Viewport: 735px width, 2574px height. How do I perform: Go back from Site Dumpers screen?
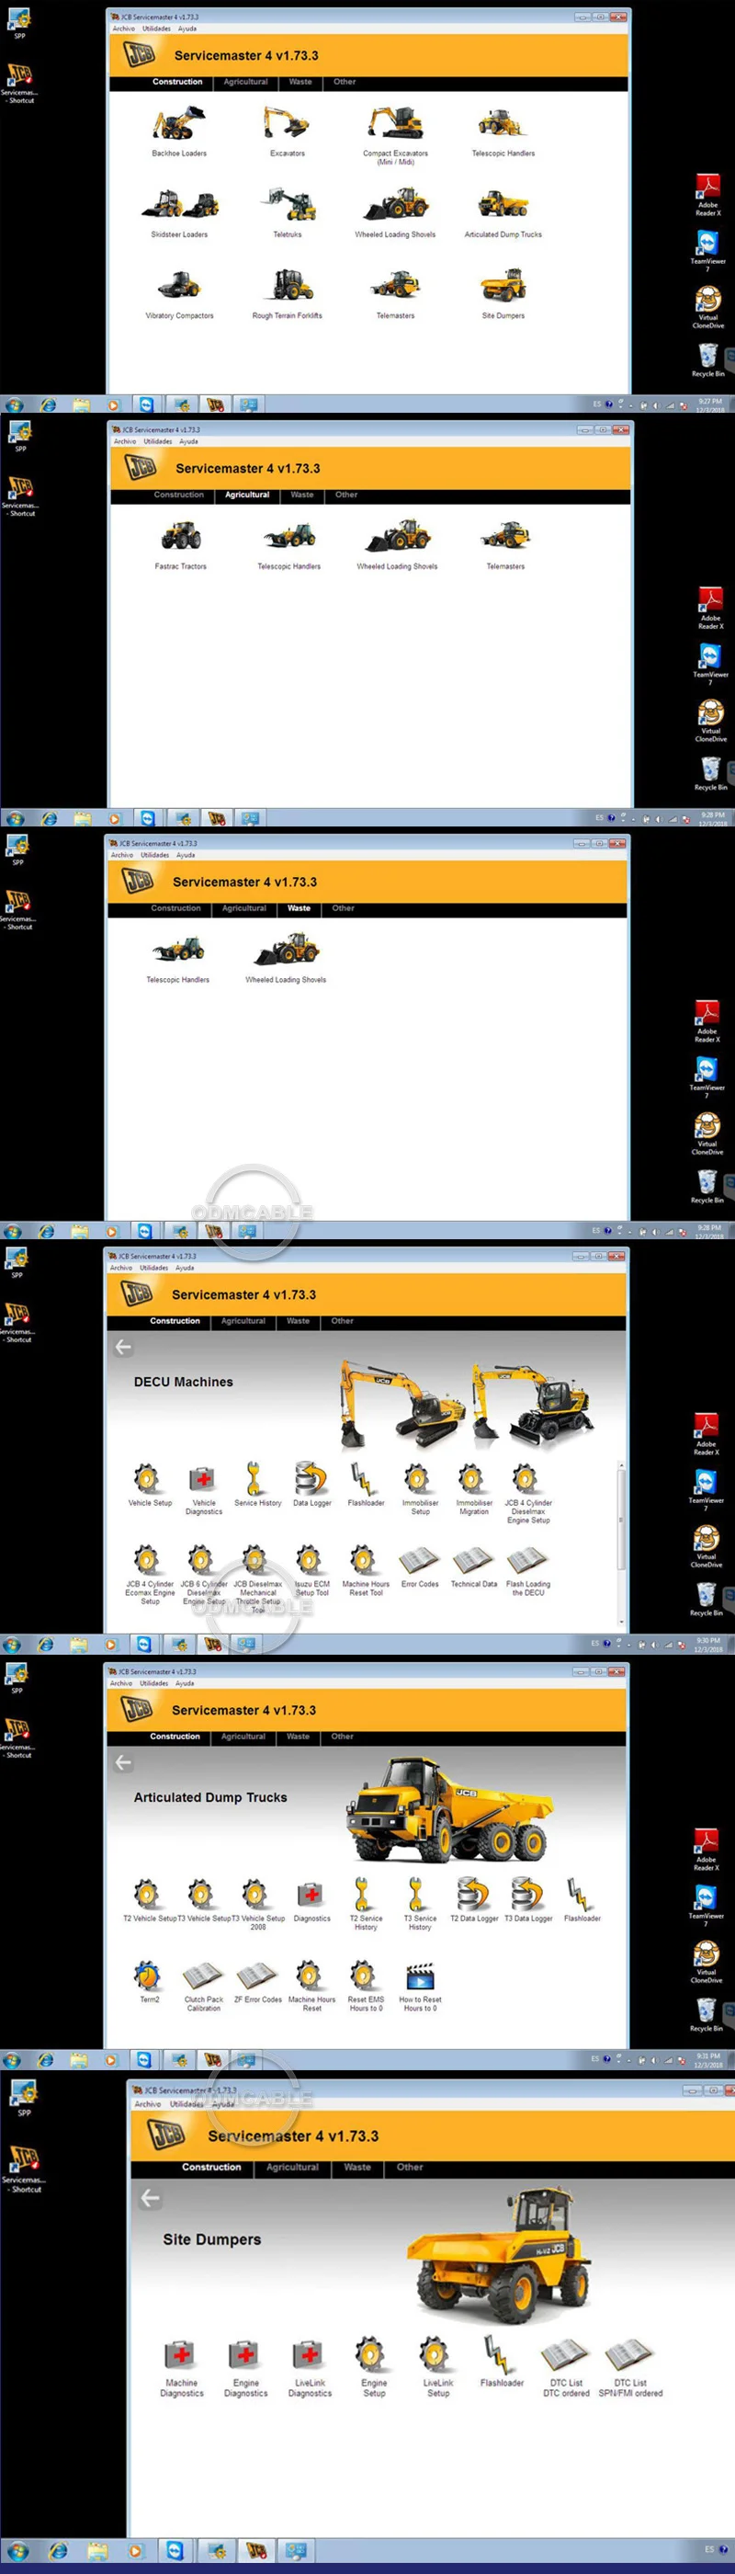[150, 2197]
